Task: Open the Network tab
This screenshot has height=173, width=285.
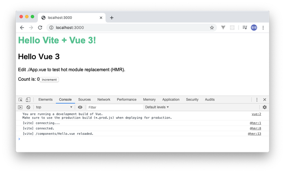Action: [x=104, y=99]
